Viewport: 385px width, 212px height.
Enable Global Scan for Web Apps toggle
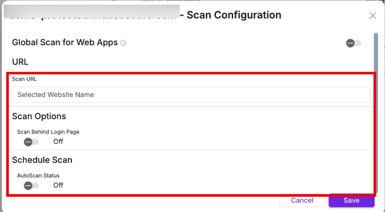353,43
